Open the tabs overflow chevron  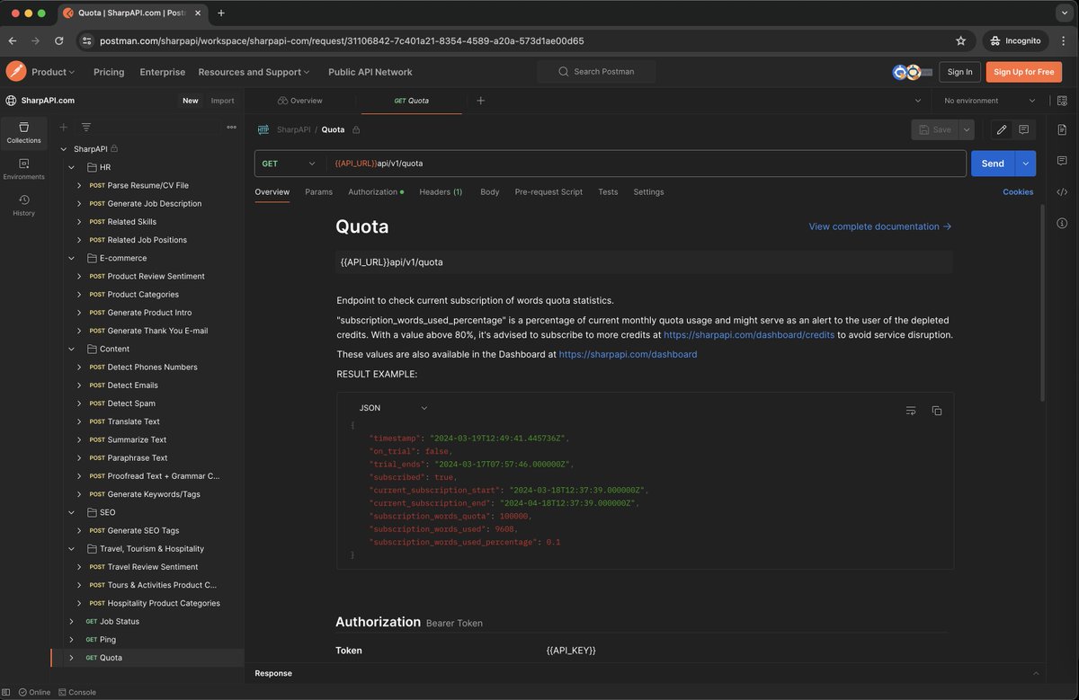pos(917,101)
